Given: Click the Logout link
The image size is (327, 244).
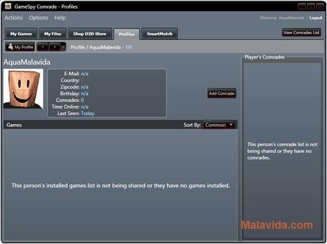Looking at the screenshot, I should (x=316, y=18).
